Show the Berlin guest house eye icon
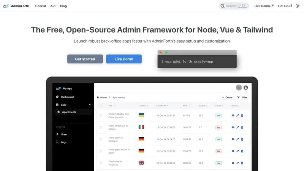Viewport: 304px width, 171px height. coord(233,151)
